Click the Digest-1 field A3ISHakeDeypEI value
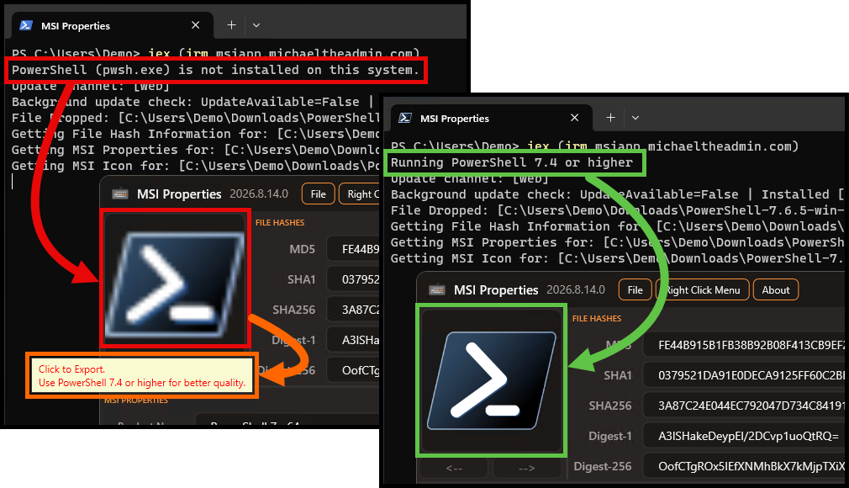 pyautogui.click(x=744, y=436)
